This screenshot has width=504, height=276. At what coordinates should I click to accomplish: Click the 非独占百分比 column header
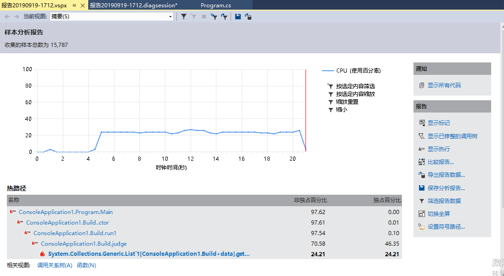pyautogui.click(x=311, y=200)
